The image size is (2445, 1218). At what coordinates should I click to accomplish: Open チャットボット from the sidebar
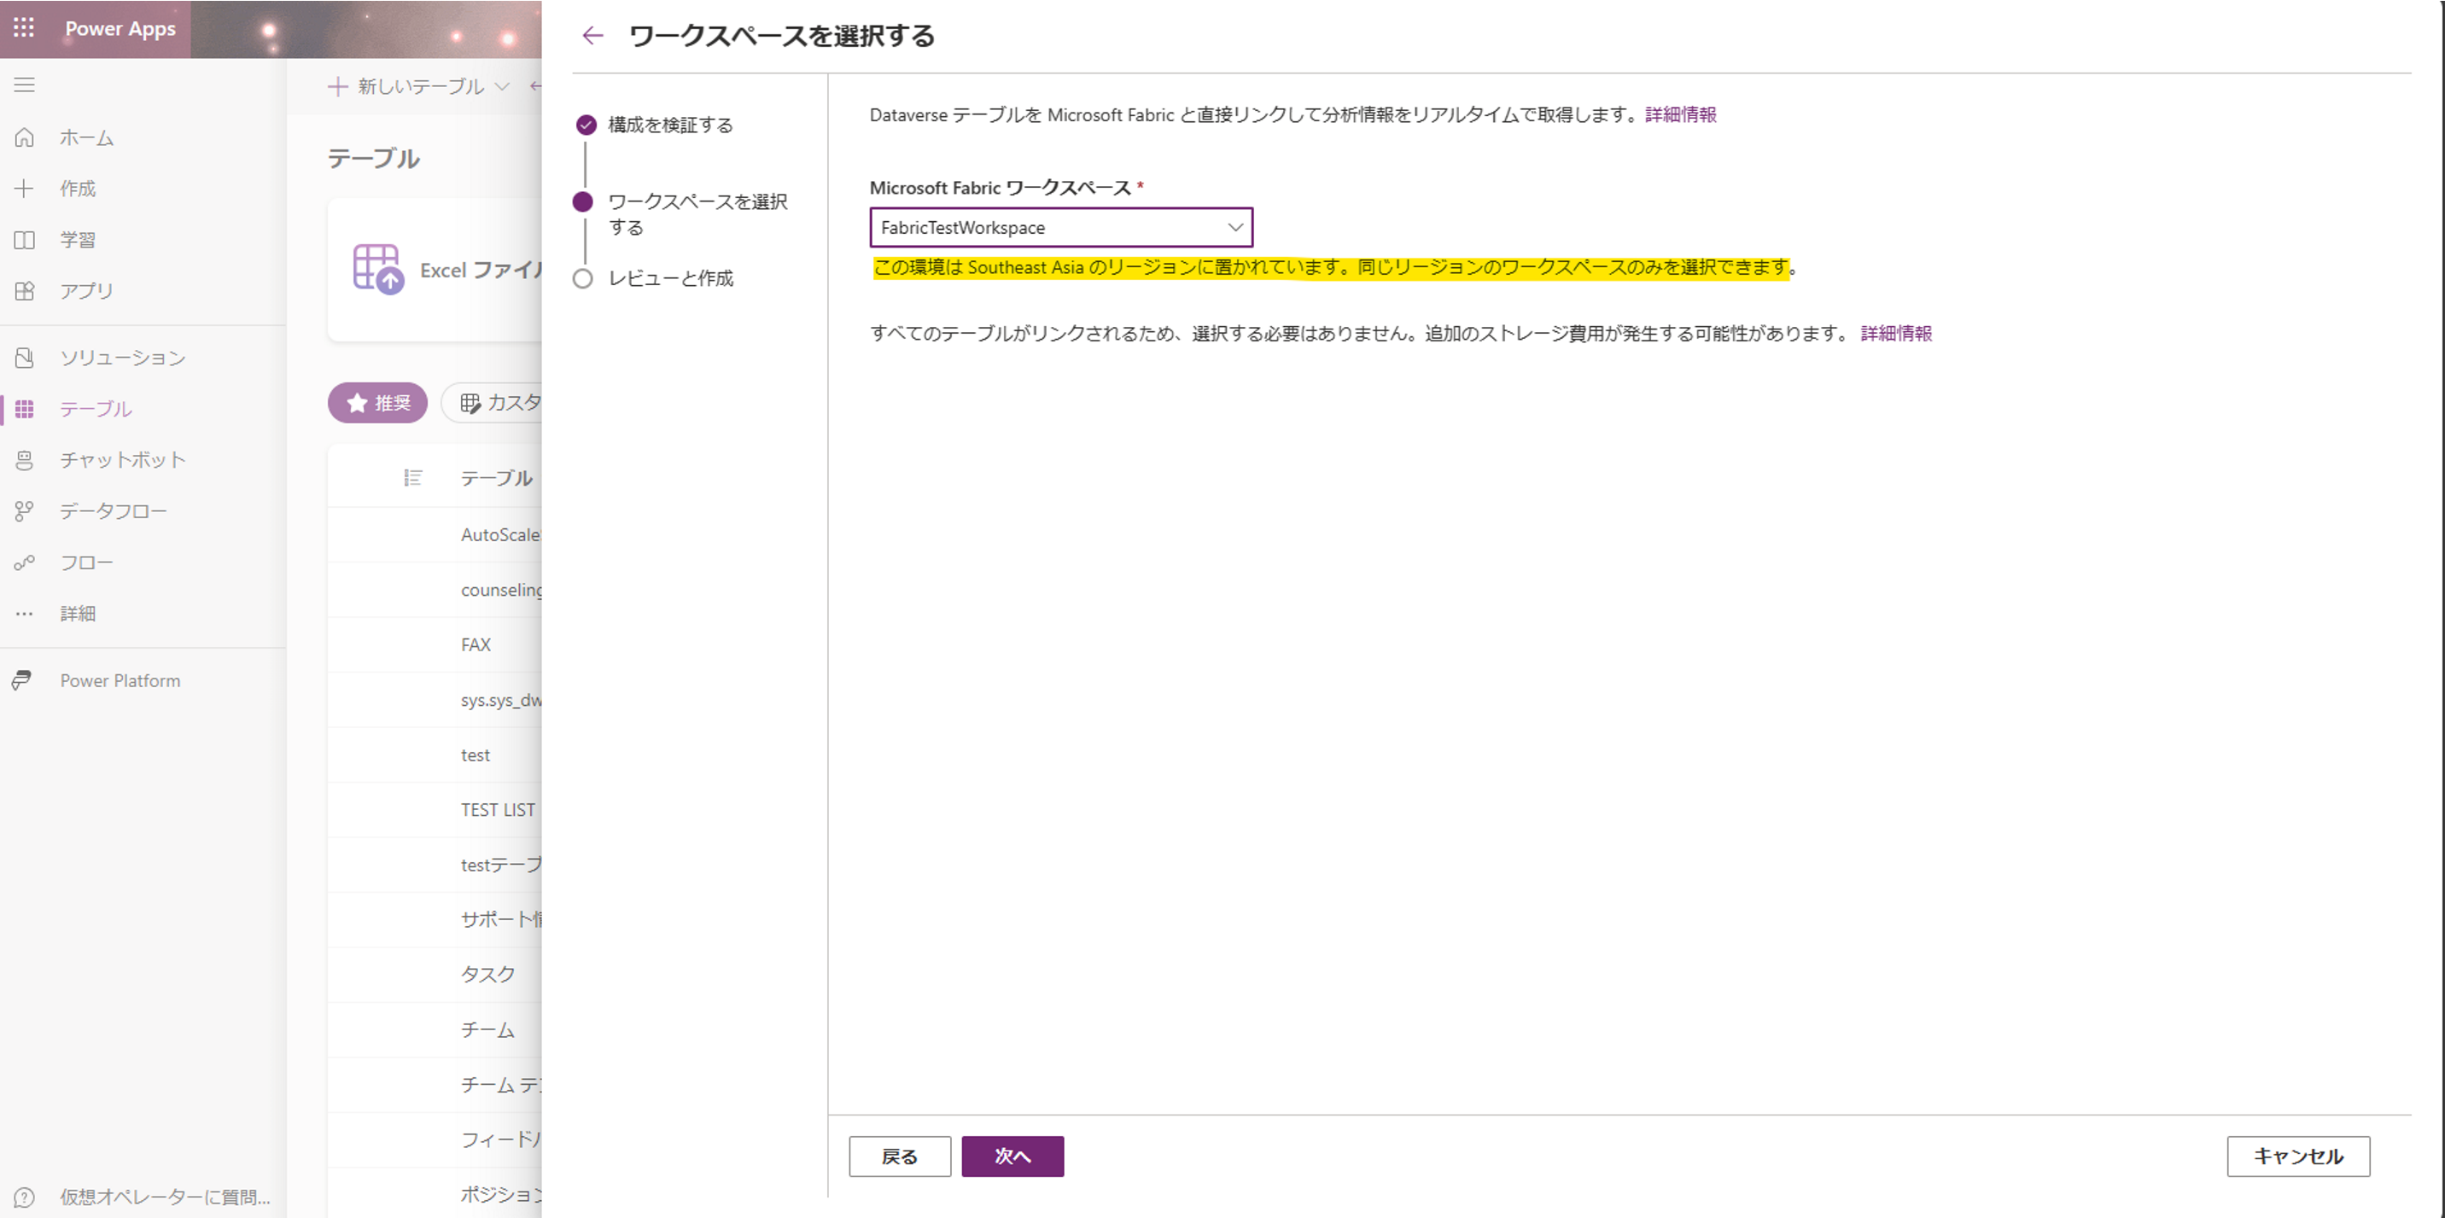[122, 460]
